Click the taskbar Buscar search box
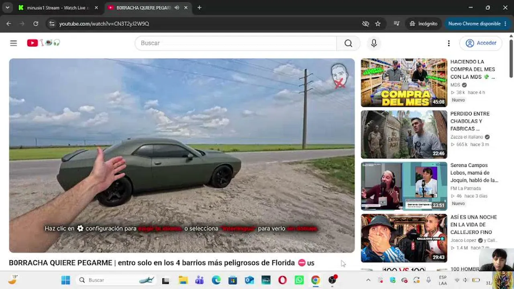Viewport: 514px width, 289px height. point(116,280)
